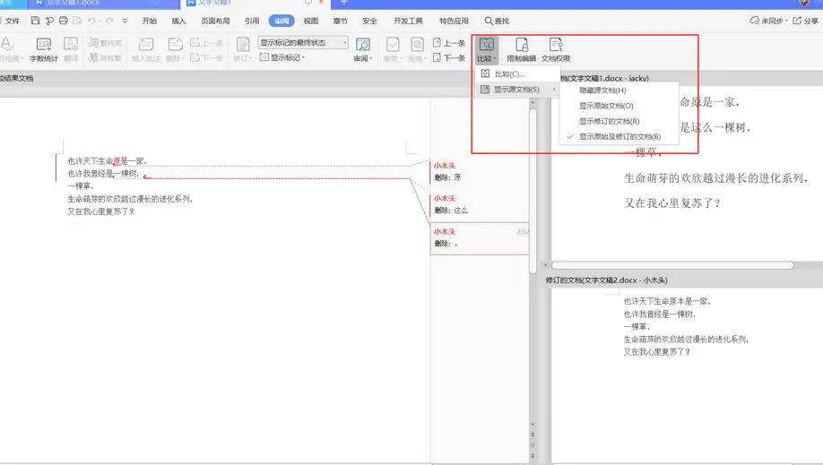The width and height of the screenshot is (823, 465).
Task: Click the Accept (接受) change icon
Action: (x=392, y=49)
